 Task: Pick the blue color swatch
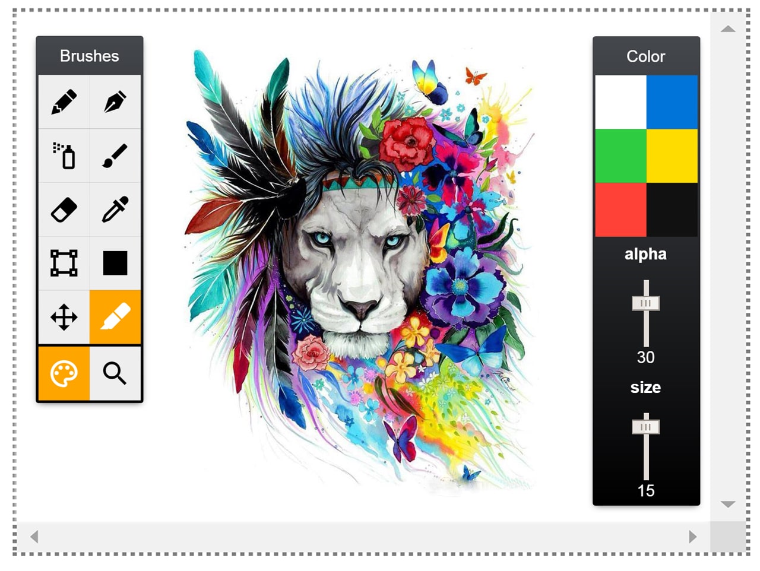[x=672, y=102]
